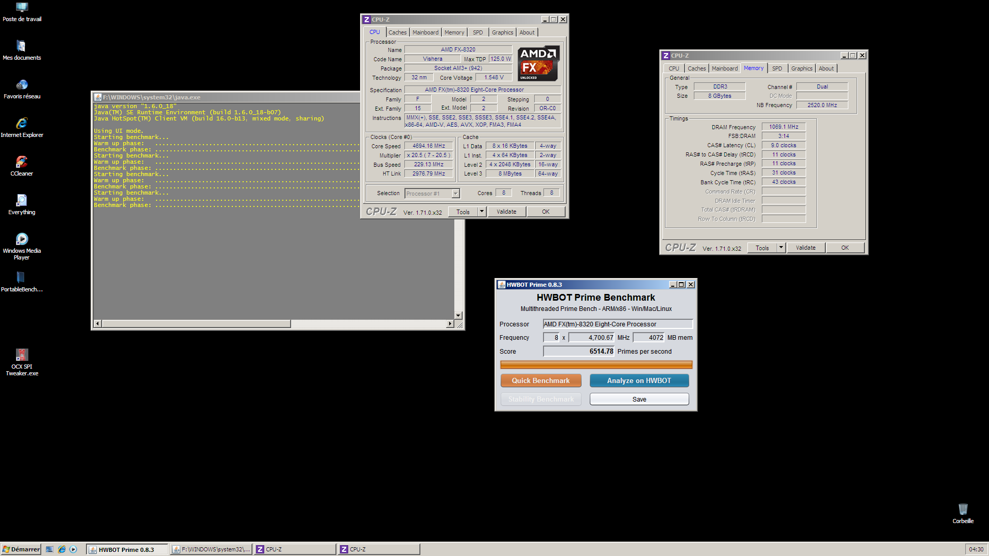989x556 pixels.
Task: Click HWBOT Prime title bar icon
Action: (501, 285)
